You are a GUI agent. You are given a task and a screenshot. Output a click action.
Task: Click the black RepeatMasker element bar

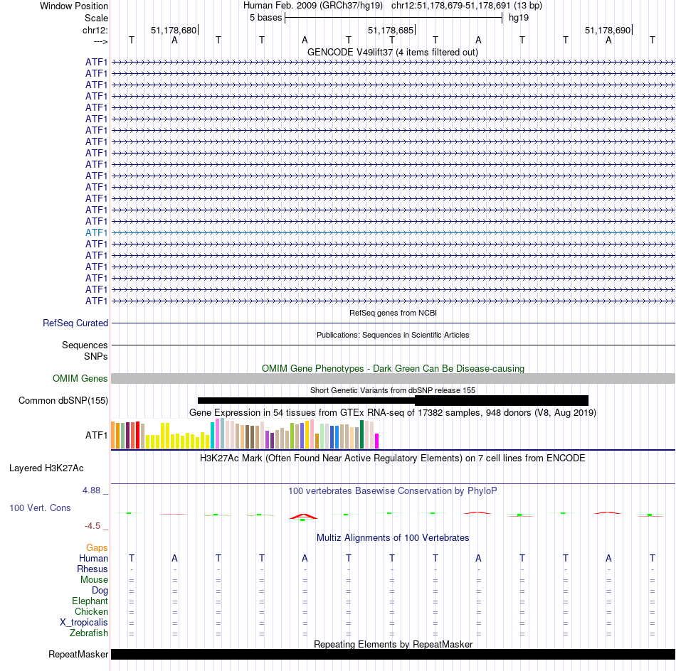pyautogui.click(x=393, y=654)
